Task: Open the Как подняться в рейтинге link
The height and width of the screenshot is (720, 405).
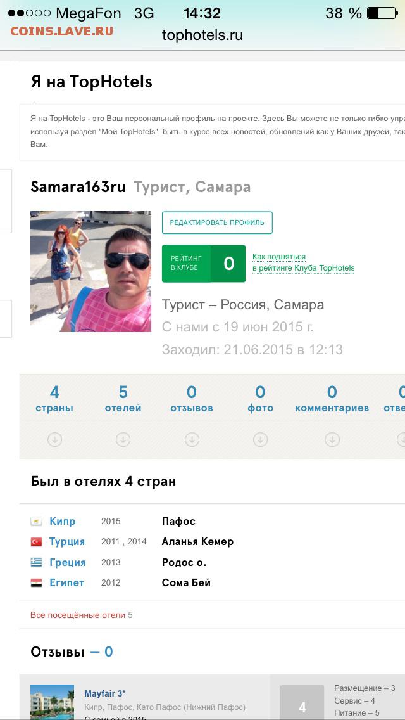Action: (x=303, y=262)
